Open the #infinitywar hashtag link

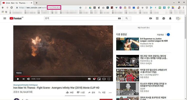click(x=33, y=85)
